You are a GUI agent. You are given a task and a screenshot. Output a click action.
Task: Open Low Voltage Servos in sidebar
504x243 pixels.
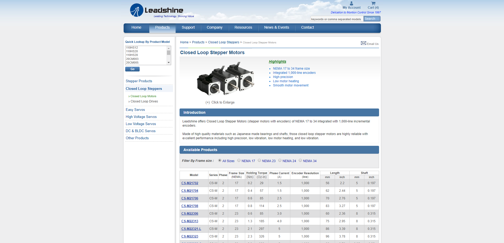click(141, 124)
